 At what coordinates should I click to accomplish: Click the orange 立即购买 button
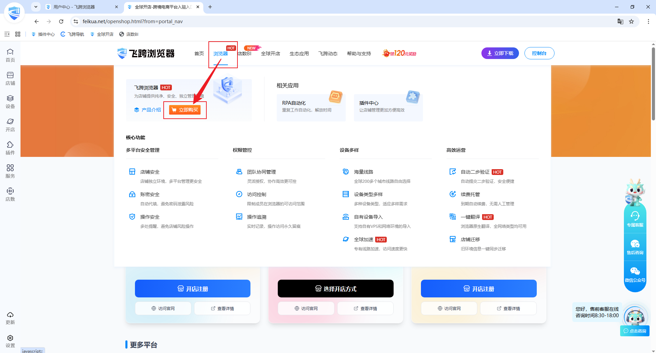pyautogui.click(x=185, y=110)
